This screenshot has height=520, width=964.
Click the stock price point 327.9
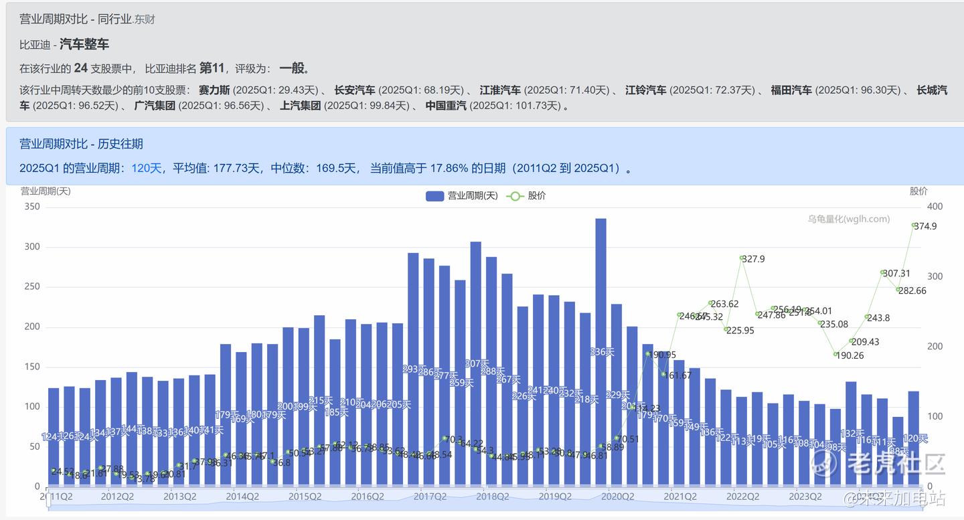(x=742, y=258)
